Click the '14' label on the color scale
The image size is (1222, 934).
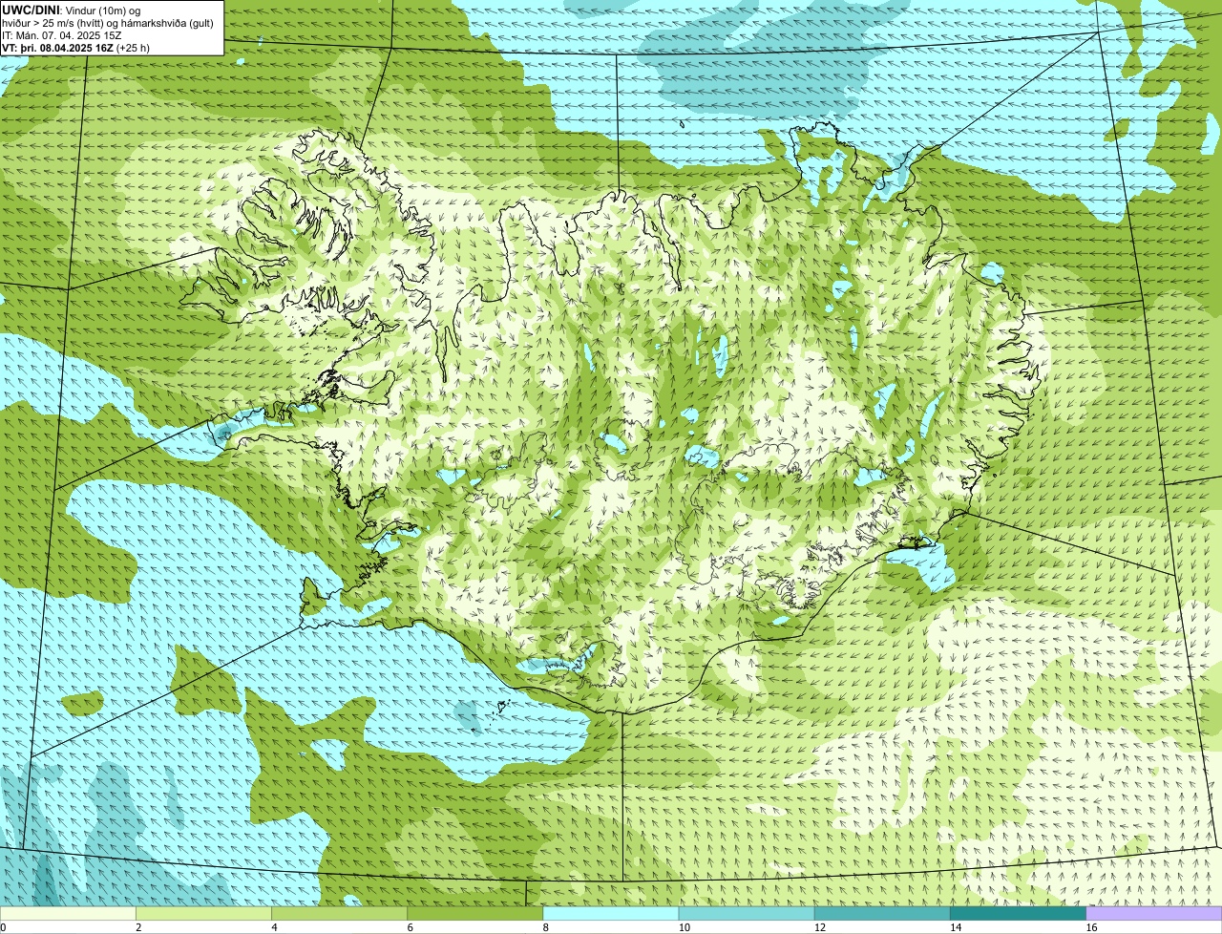click(955, 927)
